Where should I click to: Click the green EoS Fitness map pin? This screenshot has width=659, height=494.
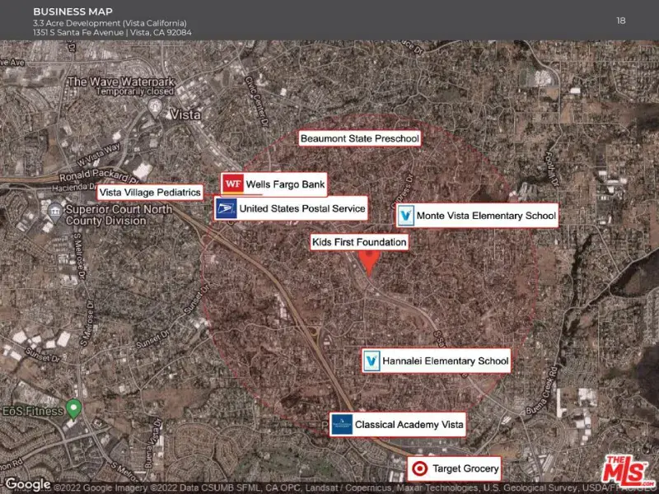(x=73, y=407)
